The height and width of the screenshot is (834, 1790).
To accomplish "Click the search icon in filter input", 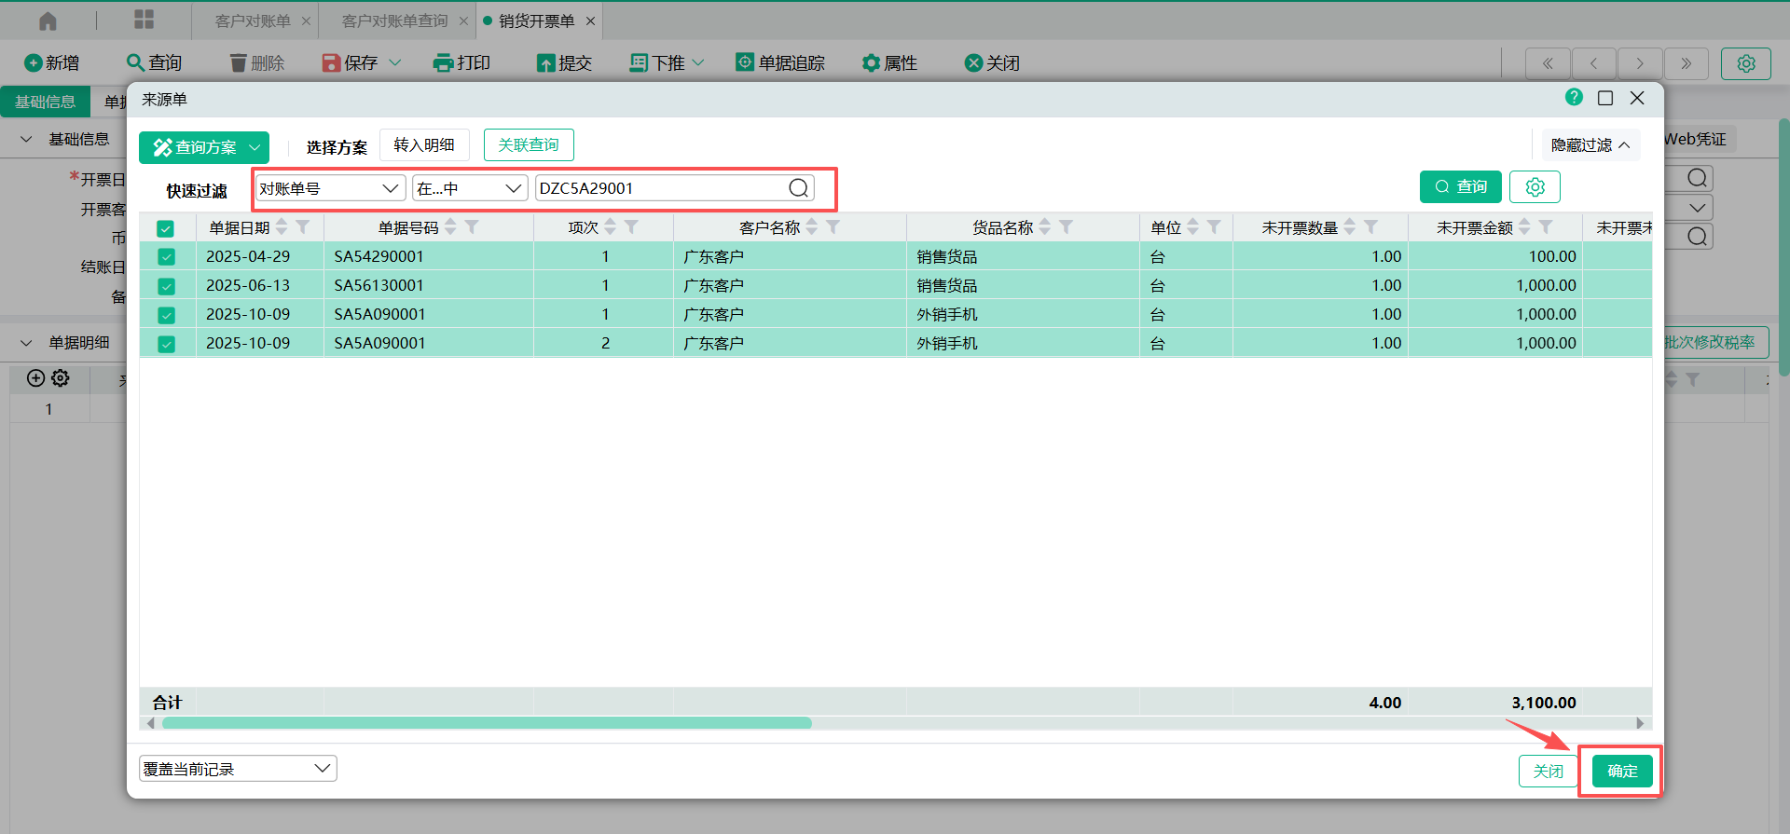I will [x=798, y=188].
